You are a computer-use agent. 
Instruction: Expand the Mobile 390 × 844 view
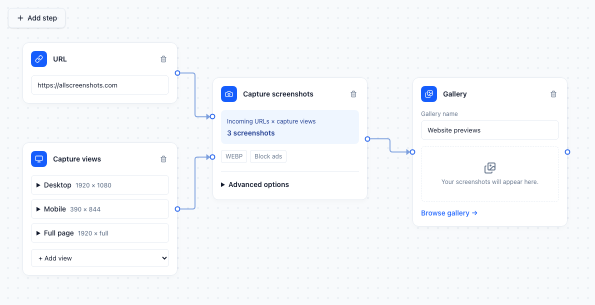click(x=100, y=209)
